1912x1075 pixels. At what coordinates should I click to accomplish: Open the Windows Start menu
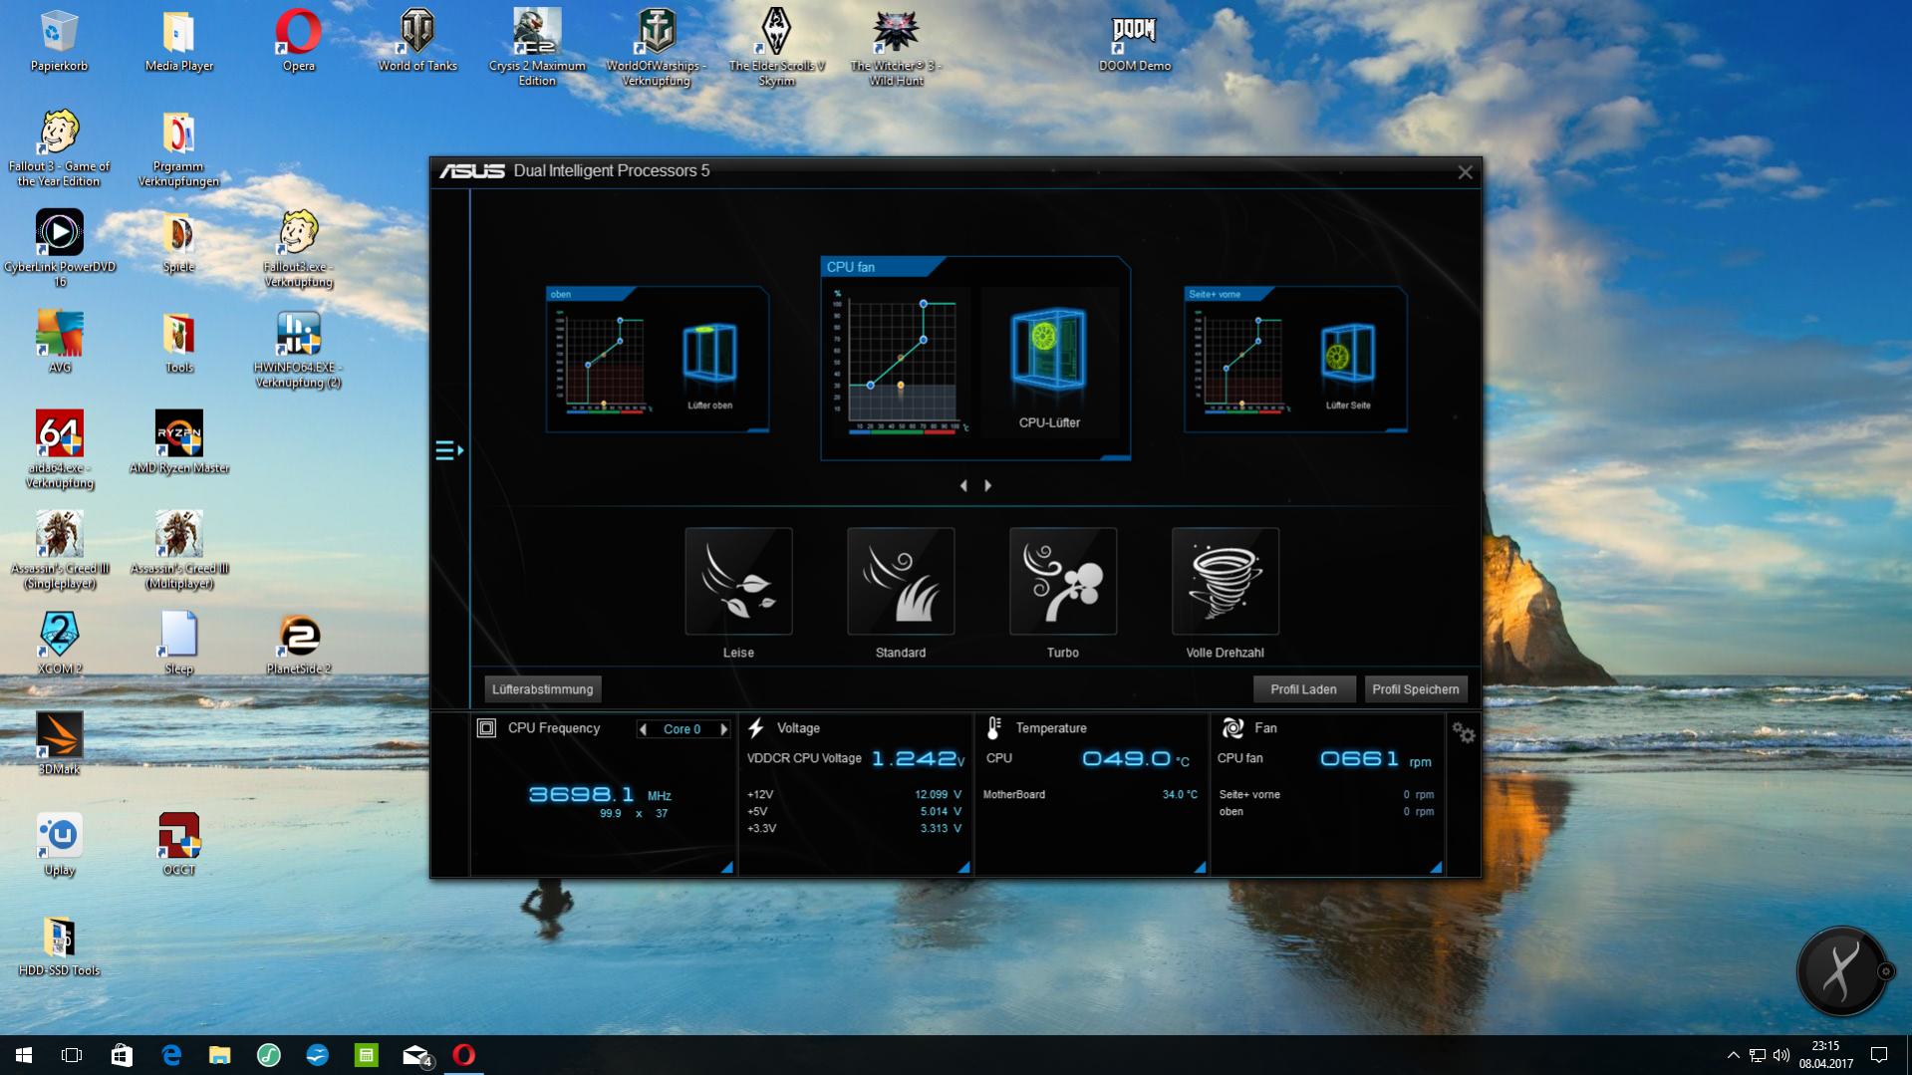click(x=24, y=1055)
